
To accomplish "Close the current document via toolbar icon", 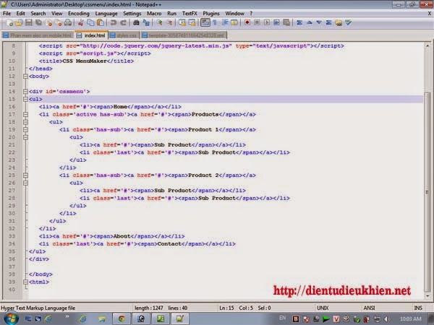I will coord(48,23).
